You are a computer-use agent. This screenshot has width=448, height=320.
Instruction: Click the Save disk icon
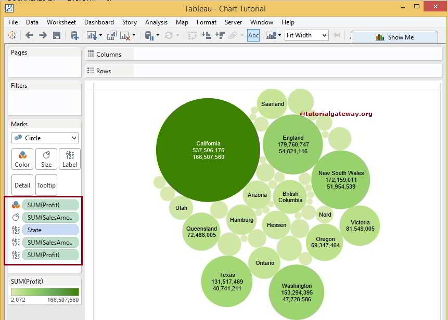pyautogui.click(x=57, y=35)
